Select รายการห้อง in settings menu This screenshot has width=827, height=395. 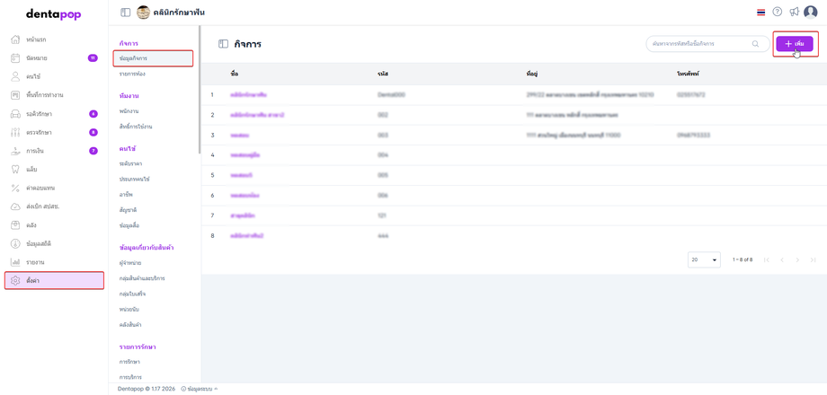(x=132, y=74)
